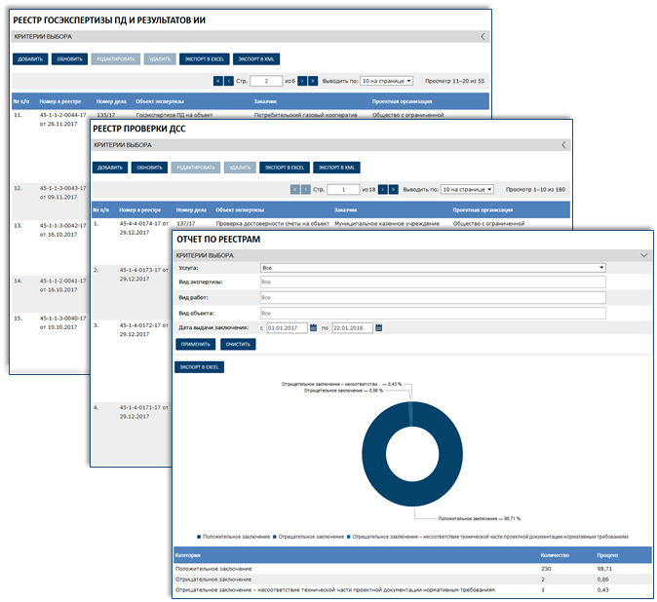
Task: Open the Услуга dropdown in the report
Action: pyautogui.click(x=433, y=267)
